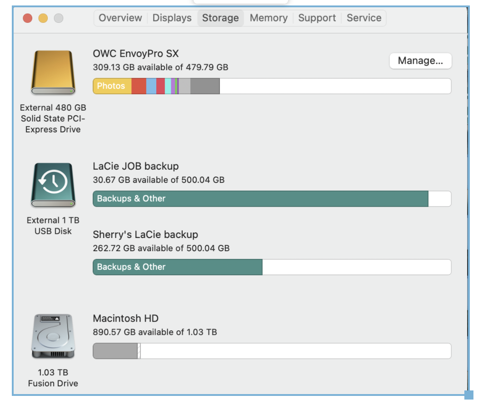Click the yellow Photos storage segment
The height and width of the screenshot is (405, 478).
pyautogui.click(x=112, y=86)
